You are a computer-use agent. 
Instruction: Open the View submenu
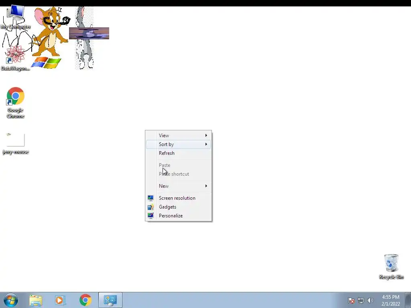tap(178, 136)
